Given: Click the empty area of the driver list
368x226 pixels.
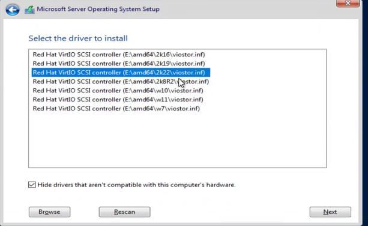Looking at the screenshot, I should pos(177,141).
